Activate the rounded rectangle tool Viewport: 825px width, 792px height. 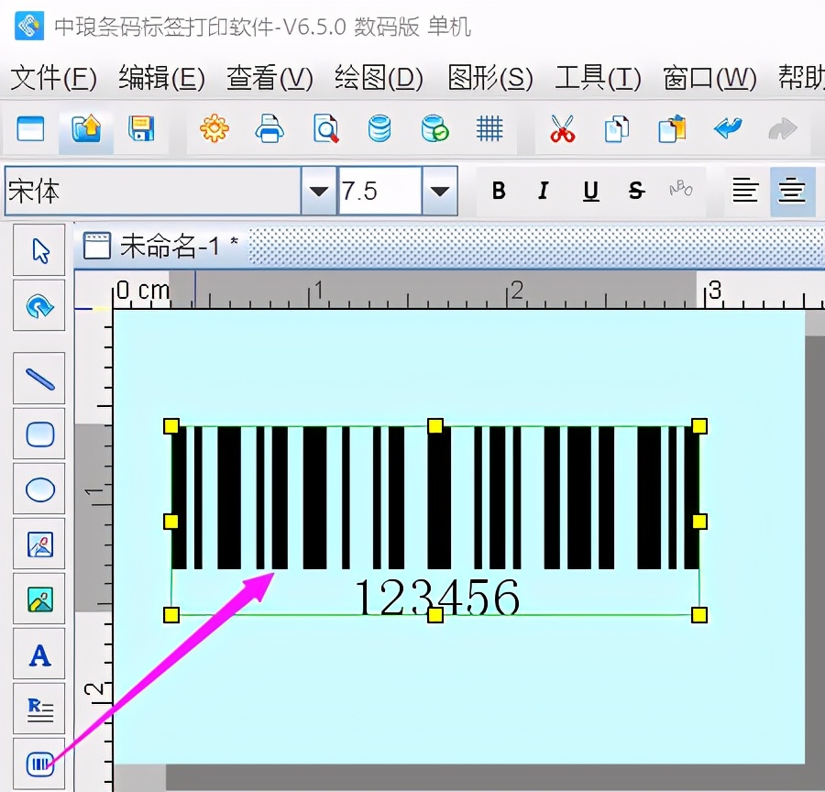click(38, 434)
